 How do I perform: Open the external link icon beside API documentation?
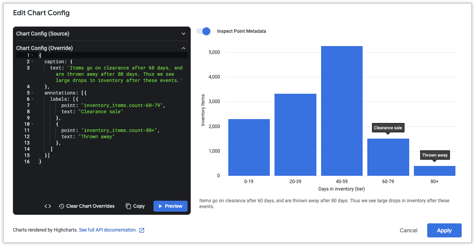[142, 230]
